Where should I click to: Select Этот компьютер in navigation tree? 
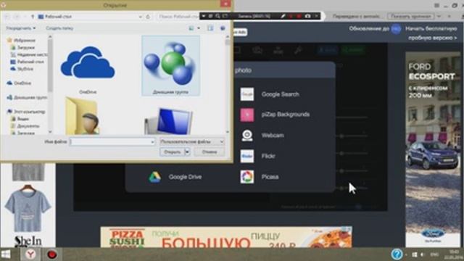[26, 112]
